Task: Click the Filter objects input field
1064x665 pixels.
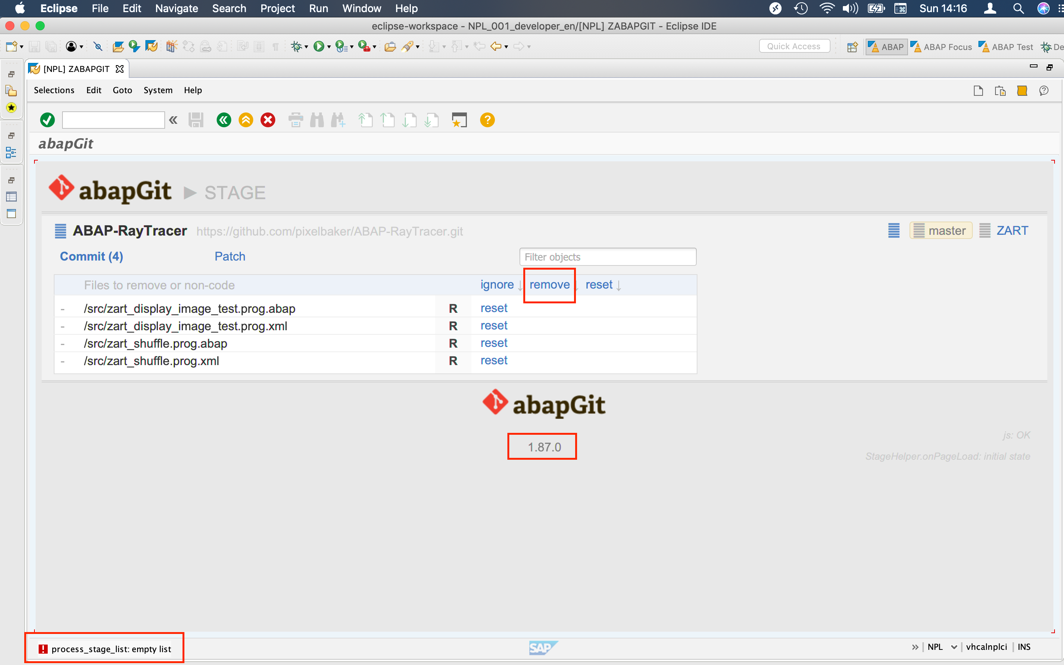Action: pyautogui.click(x=607, y=256)
